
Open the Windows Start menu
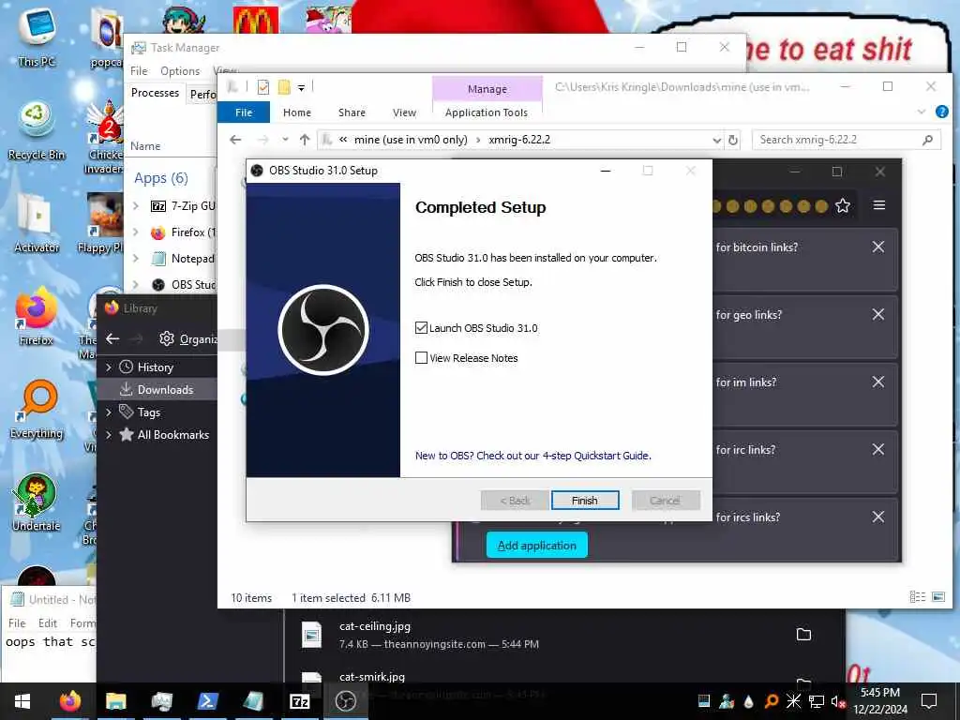(x=22, y=701)
